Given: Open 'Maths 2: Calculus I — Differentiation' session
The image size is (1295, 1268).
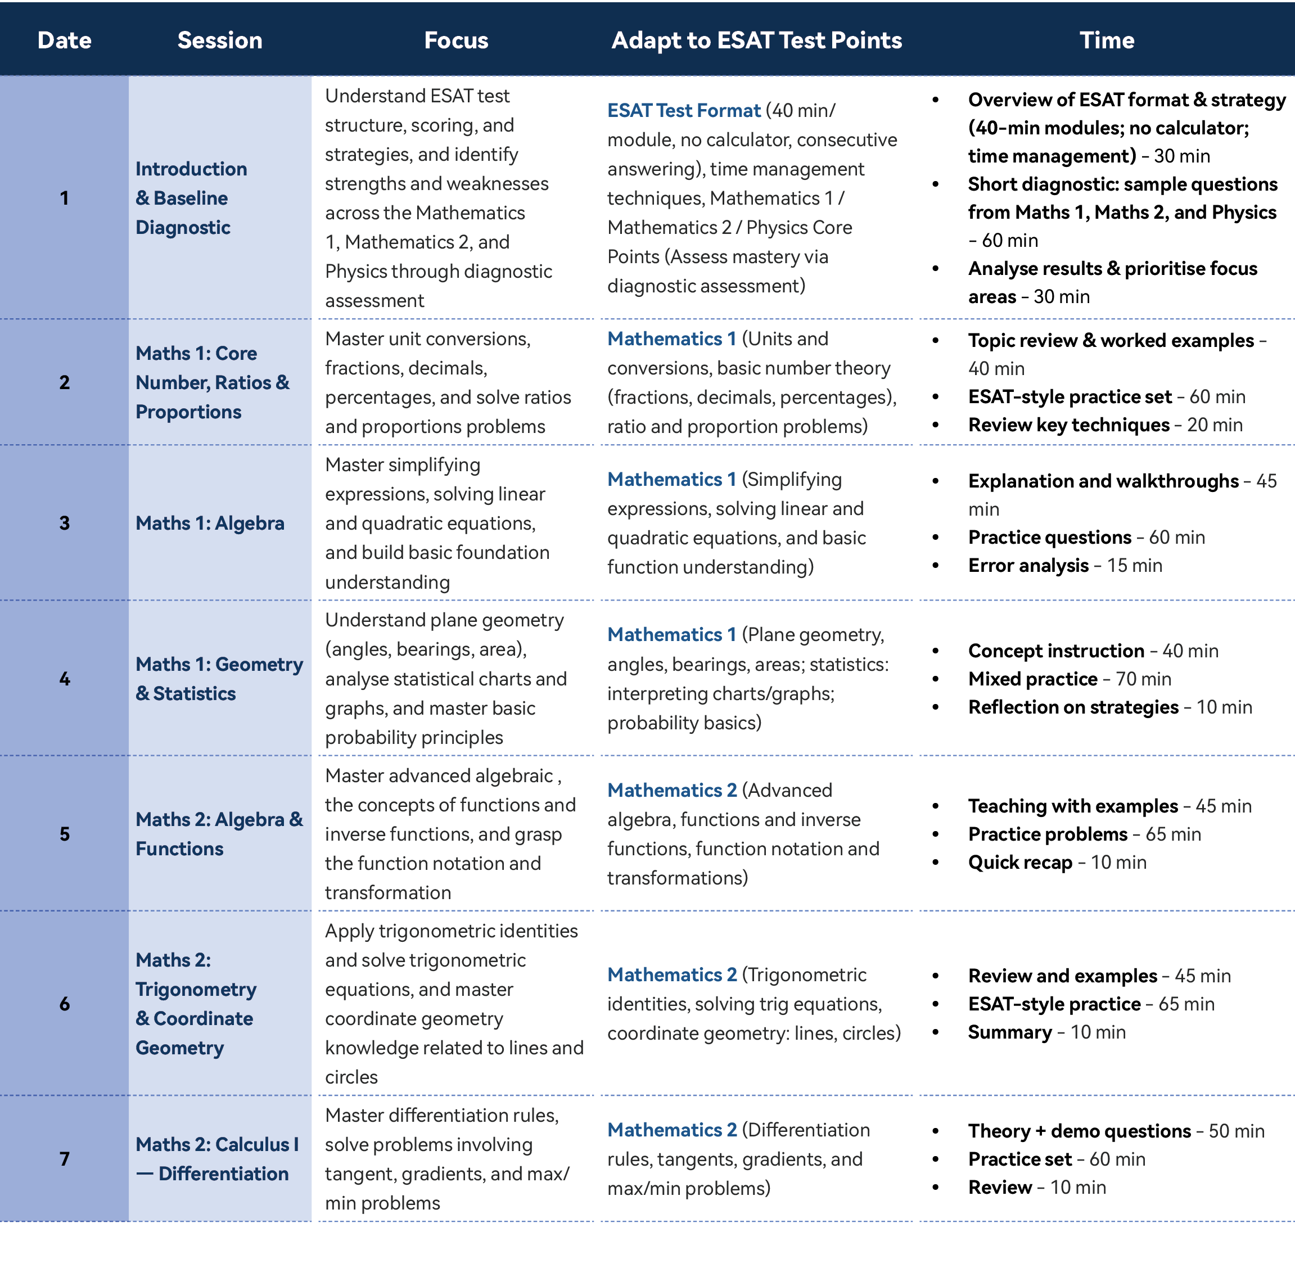Looking at the screenshot, I should click(216, 1159).
